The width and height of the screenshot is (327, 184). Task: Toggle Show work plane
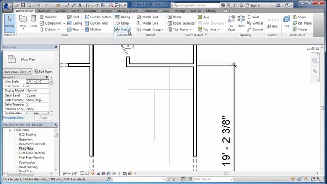299,17
